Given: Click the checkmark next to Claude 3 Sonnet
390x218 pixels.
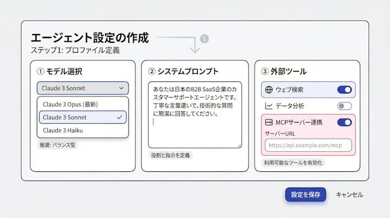Looking at the screenshot, I should tap(120, 117).
